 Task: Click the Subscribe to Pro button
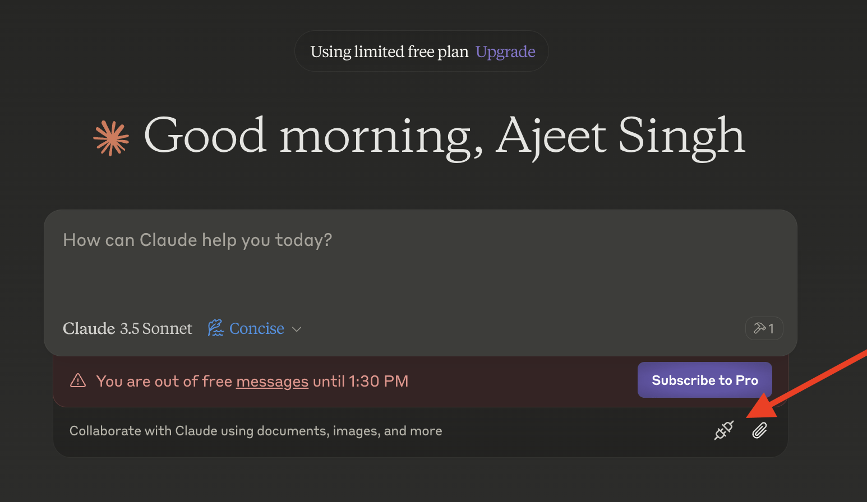pos(704,380)
